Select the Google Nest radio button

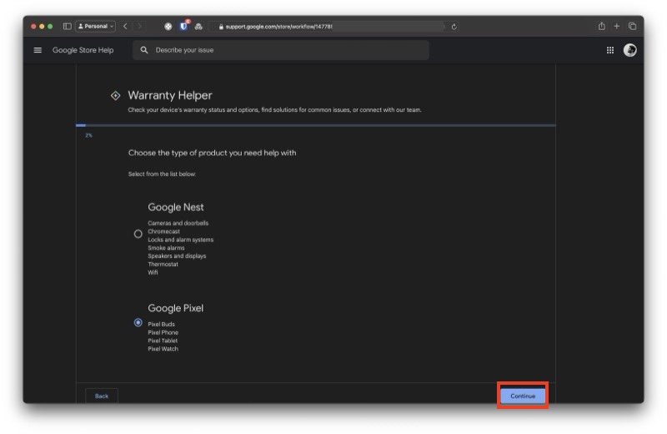point(138,234)
